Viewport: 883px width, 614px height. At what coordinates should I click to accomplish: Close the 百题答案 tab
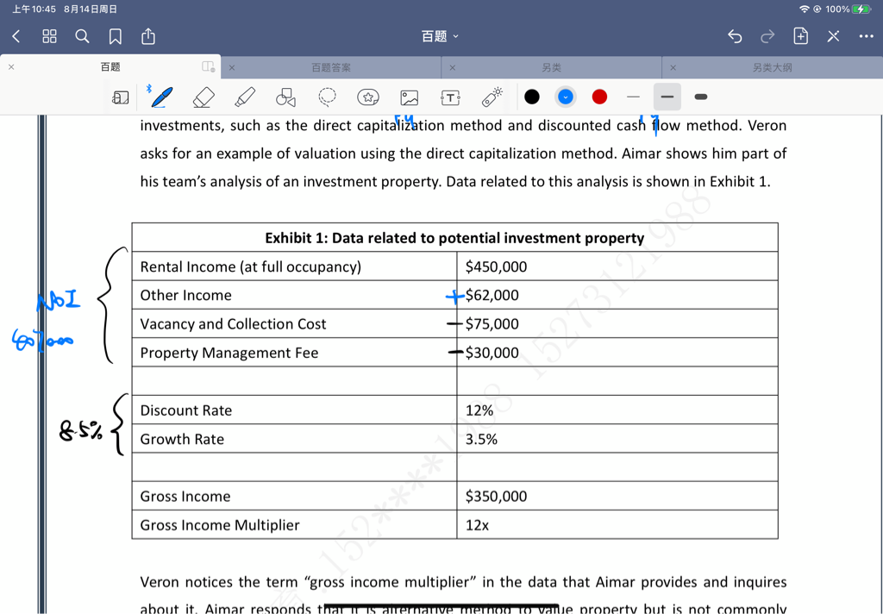point(232,67)
